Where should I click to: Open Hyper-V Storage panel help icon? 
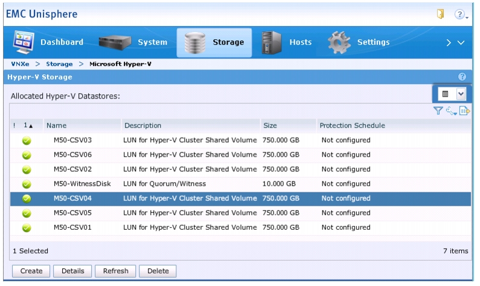click(462, 77)
